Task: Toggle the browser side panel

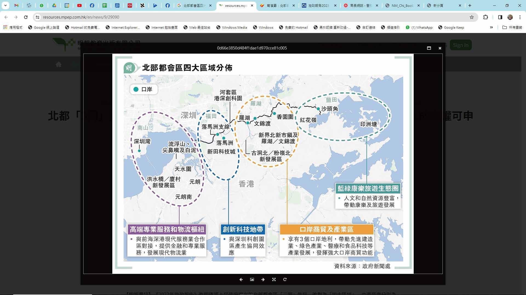Action: 500,17
